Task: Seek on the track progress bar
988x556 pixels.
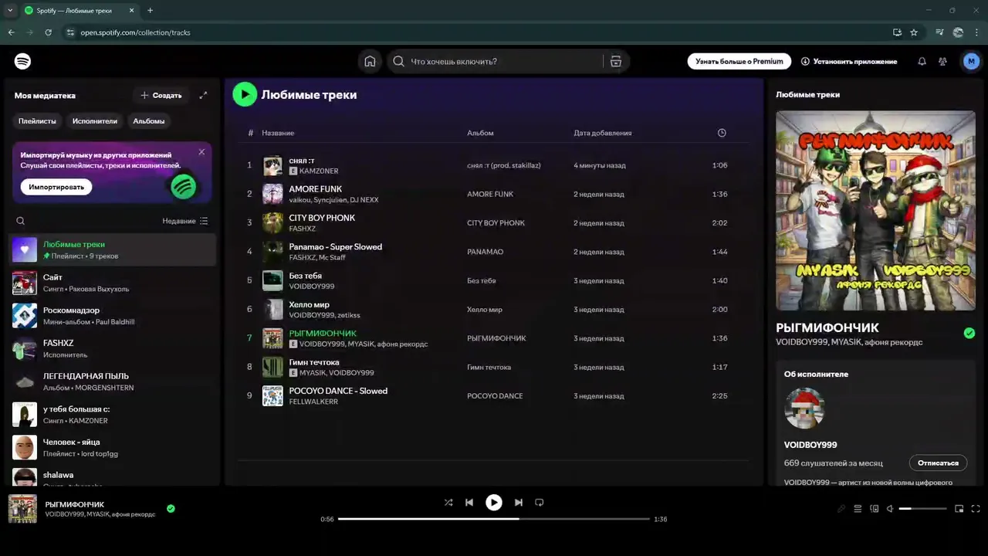Action: click(494, 519)
